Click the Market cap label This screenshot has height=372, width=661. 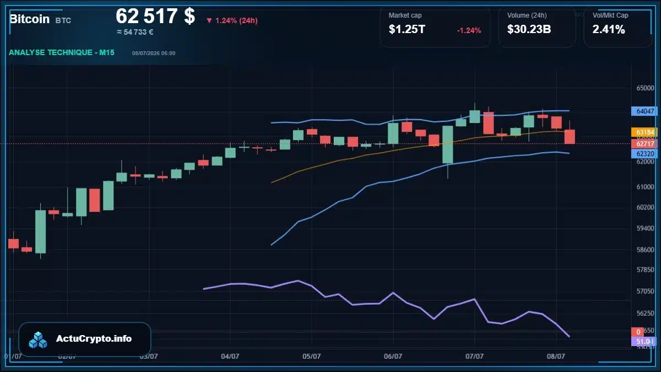coord(405,15)
